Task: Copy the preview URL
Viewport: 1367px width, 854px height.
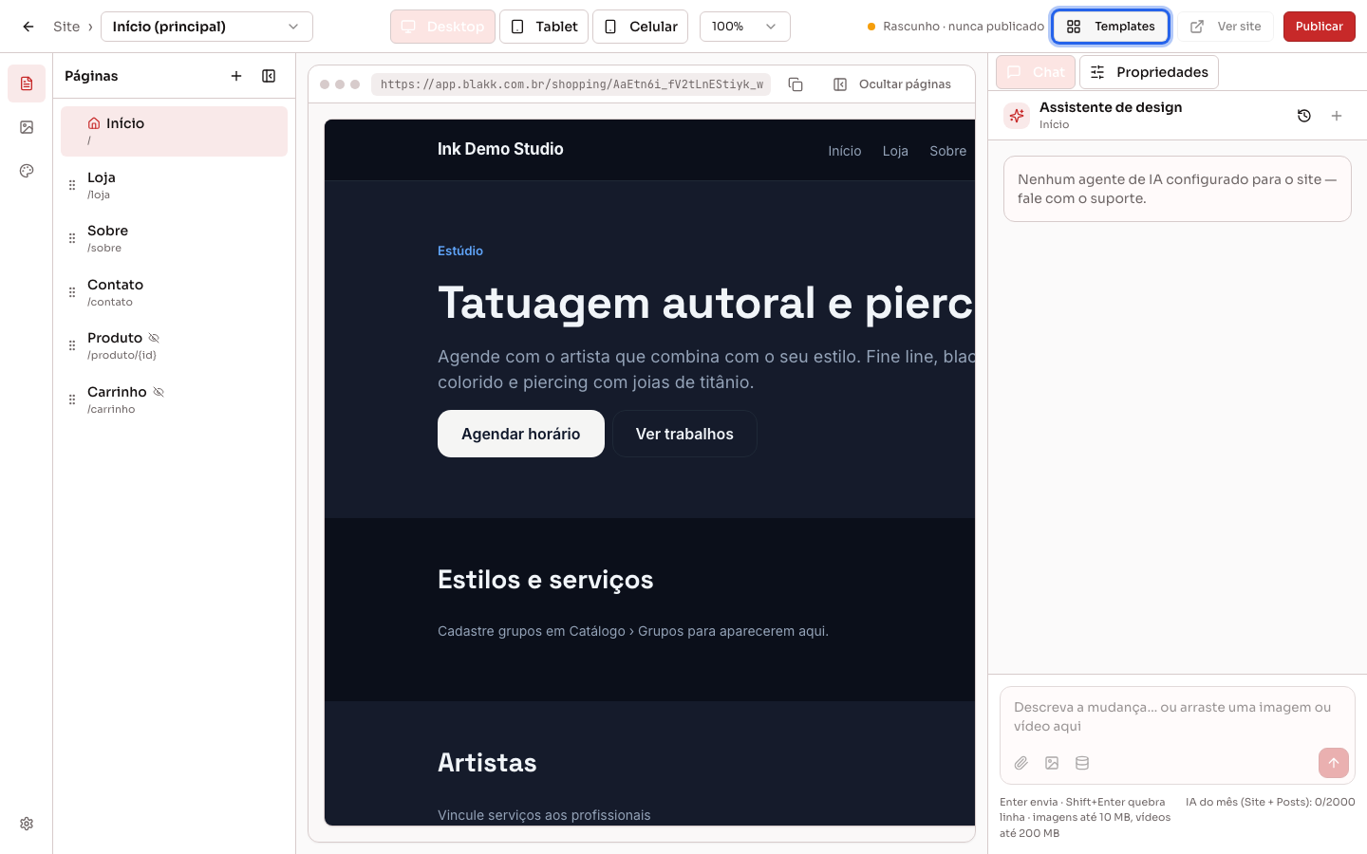Action: 796,84
